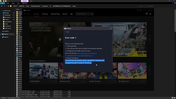Open 'video record' folder in sidebar
This screenshot has height=99, width=176.
pos(8,28)
